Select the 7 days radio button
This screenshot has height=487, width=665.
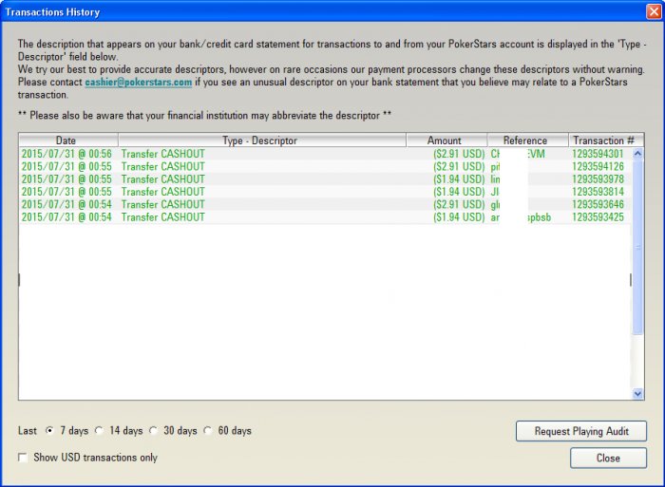tap(49, 431)
